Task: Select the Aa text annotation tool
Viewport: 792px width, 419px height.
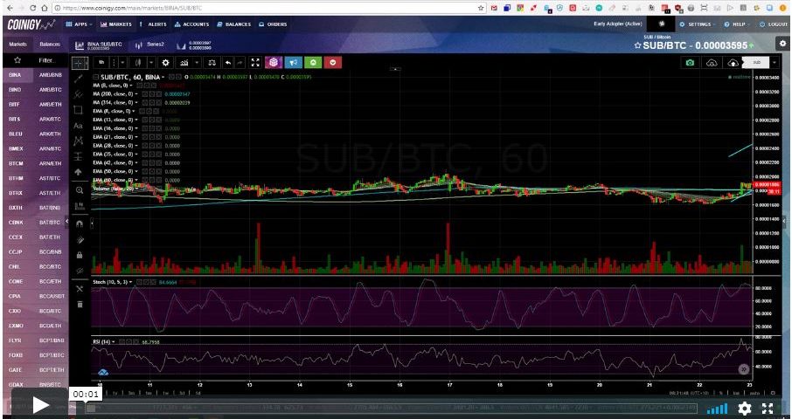Action: [x=79, y=125]
